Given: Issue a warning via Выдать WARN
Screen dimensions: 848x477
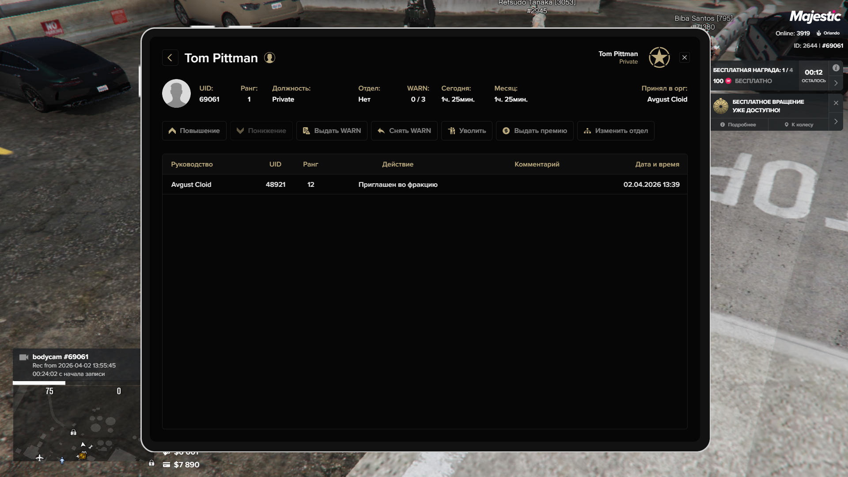Looking at the screenshot, I should point(332,131).
